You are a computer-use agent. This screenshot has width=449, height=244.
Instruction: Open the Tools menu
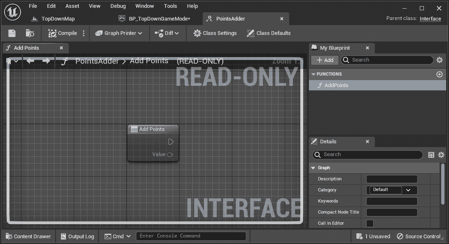[x=170, y=6]
